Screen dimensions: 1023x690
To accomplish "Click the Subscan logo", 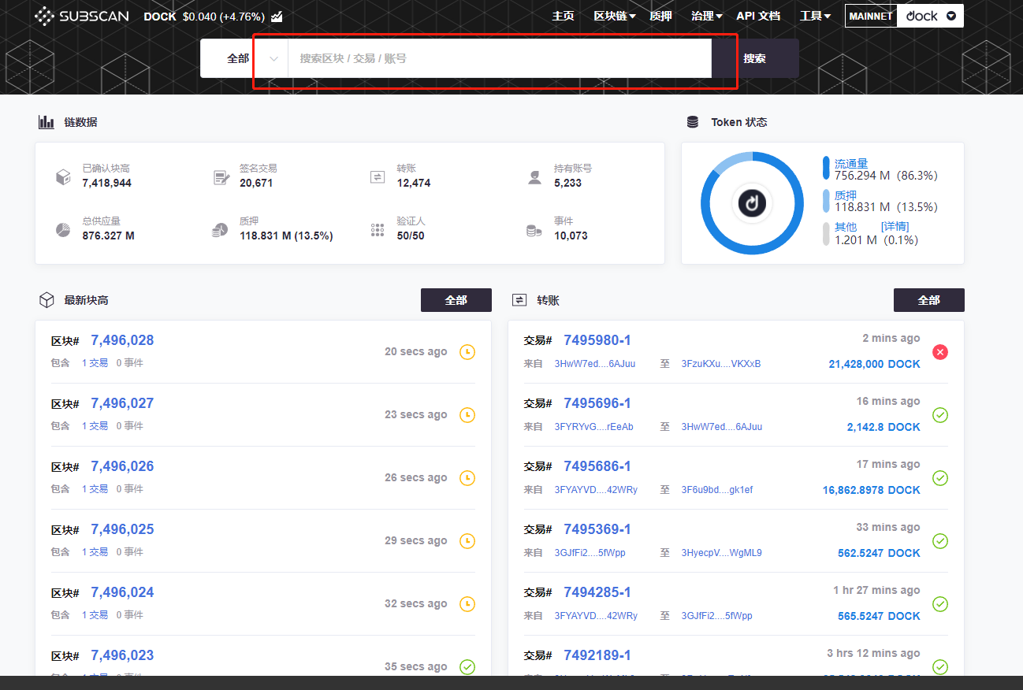I will click(84, 16).
